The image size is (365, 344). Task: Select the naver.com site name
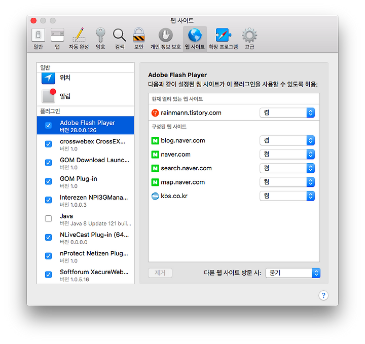coord(176,155)
